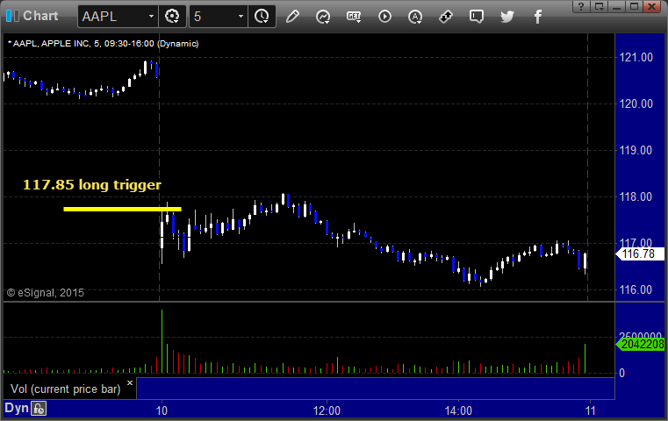
Task: Click the GET advanced studies icon
Action: click(x=354, y=17)
